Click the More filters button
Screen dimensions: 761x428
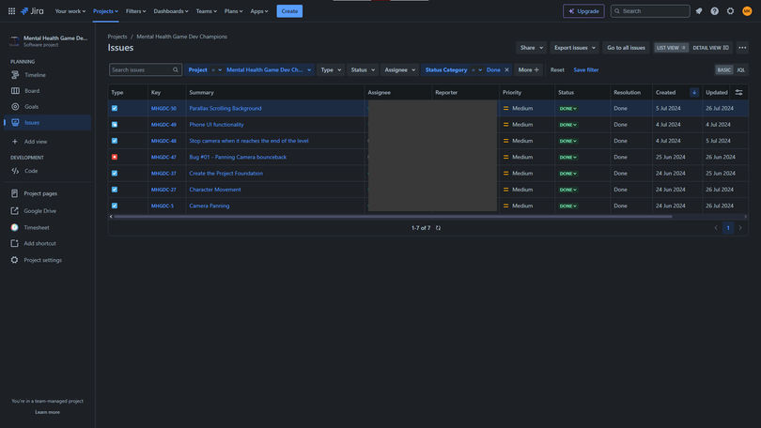click(529, 69)
